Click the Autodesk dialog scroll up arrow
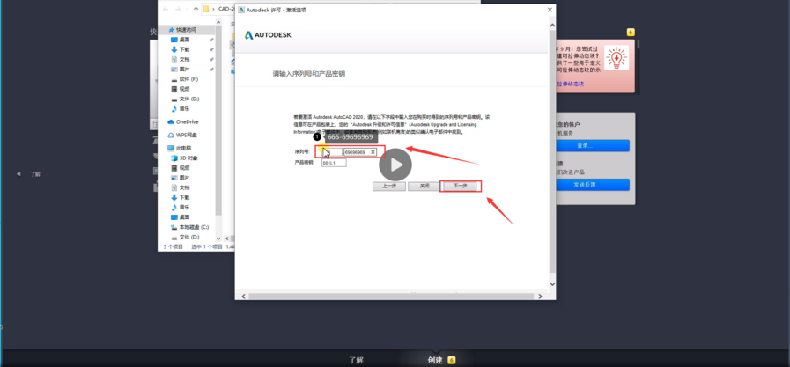Image resolution: width=790 pixels, height=367 pixels. 552,26
